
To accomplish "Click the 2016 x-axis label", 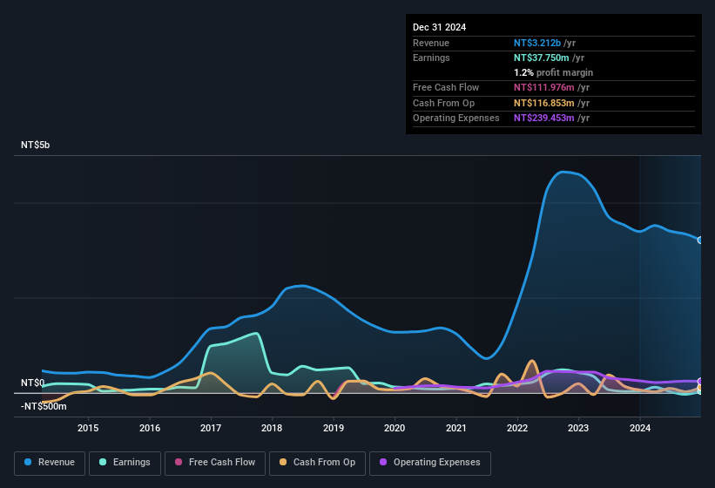I will coord(150,428).
